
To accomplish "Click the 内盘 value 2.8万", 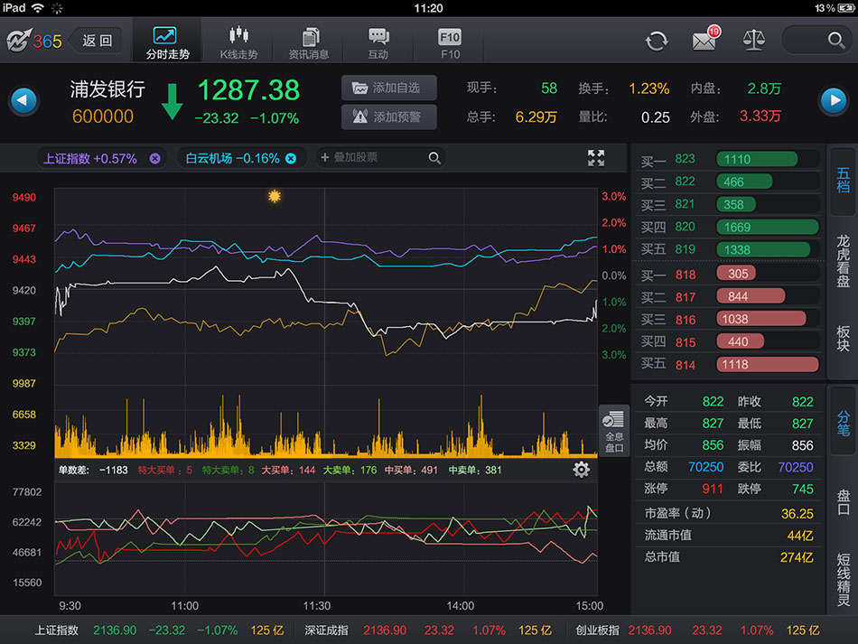I will pos(764,89).
